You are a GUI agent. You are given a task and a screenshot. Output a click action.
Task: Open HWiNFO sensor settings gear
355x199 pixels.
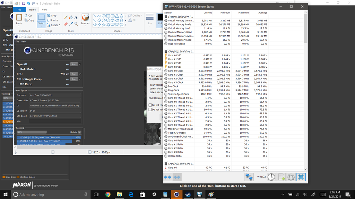pyautogui.click(x=291, y=177)
